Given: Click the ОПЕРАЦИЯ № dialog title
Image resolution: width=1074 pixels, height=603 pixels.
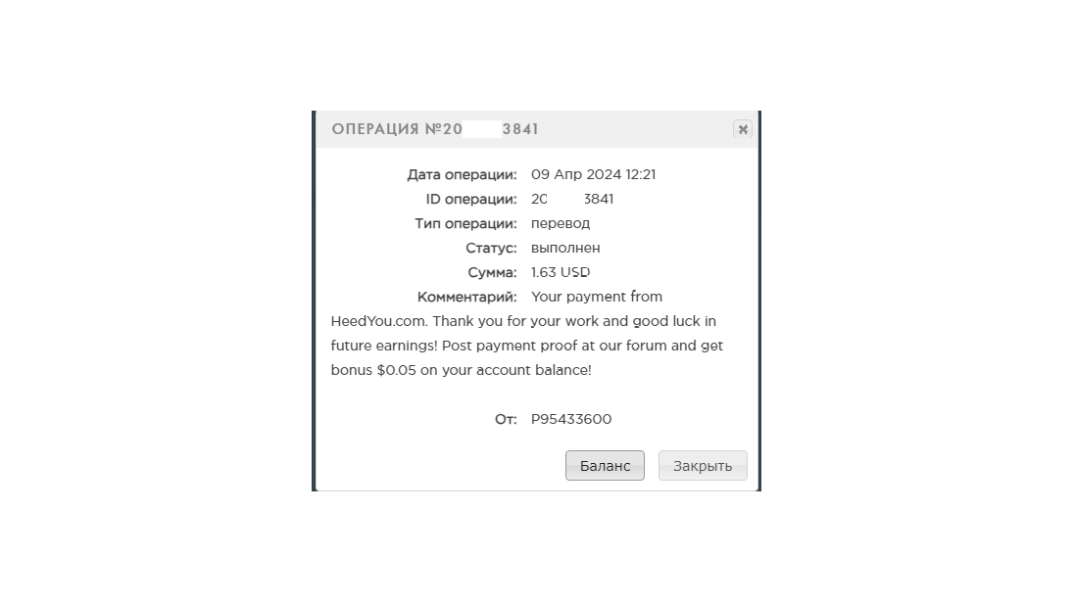Looking at the screenshot, I should [x=435, y=129].
